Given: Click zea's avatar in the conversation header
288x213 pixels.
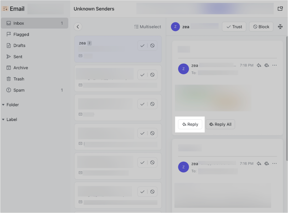Looking at the screenshot, I should coord(175,27).
